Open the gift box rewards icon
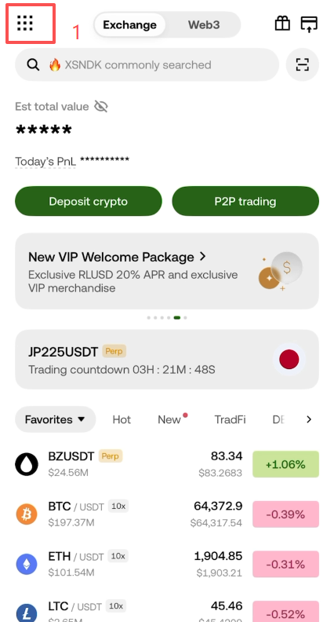This screenshot has height=622, width=334. (x=282, y=24)
